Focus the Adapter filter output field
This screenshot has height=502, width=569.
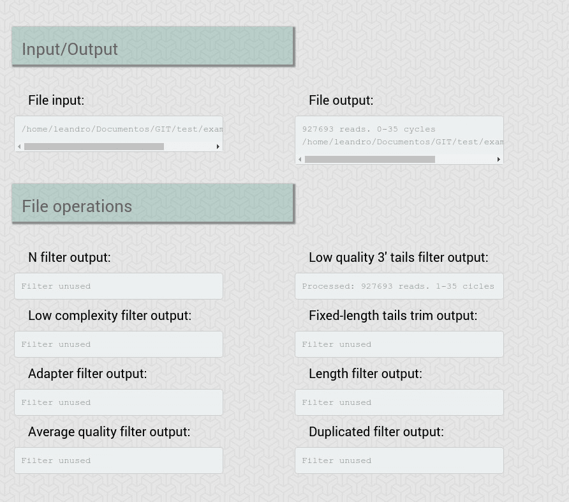(119, 402)
